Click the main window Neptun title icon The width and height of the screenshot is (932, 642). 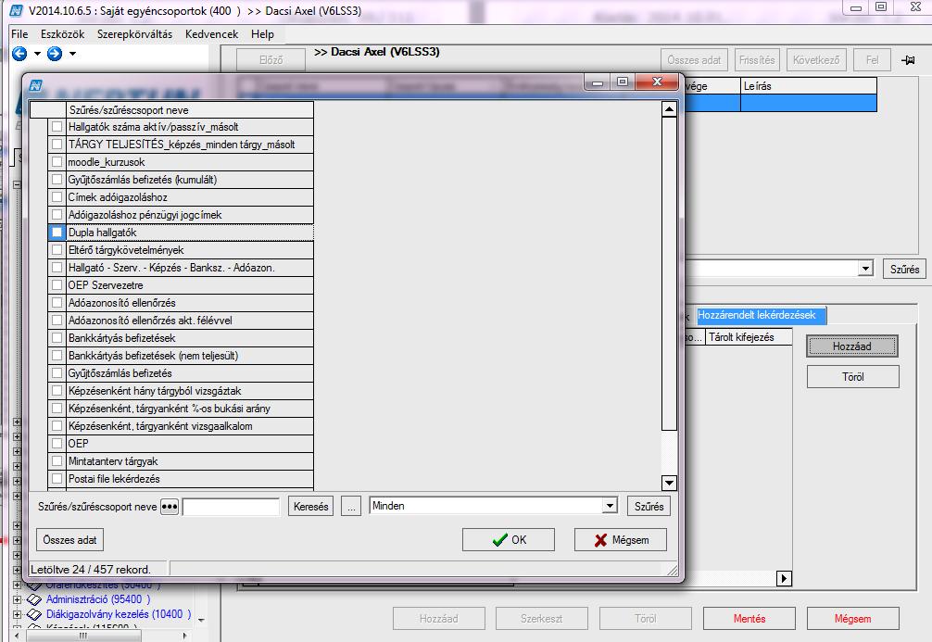(x=18, y=10)
